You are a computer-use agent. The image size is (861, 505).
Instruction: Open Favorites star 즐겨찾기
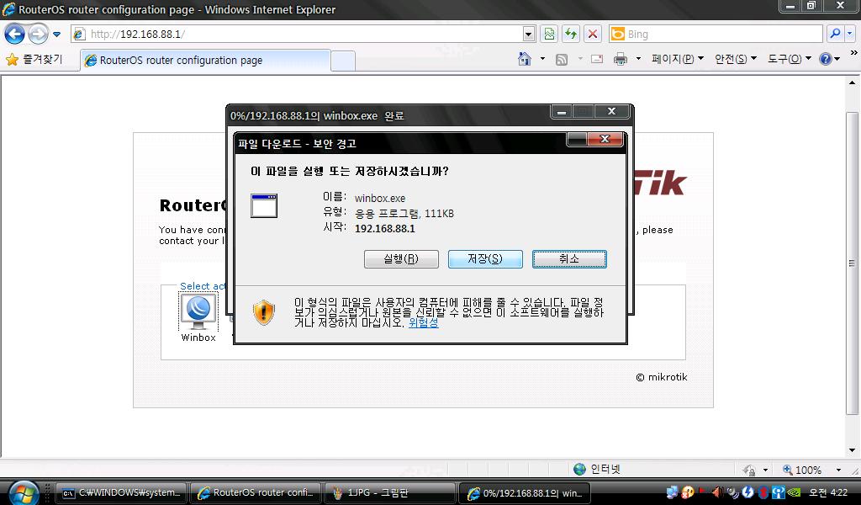coord(34,60)
